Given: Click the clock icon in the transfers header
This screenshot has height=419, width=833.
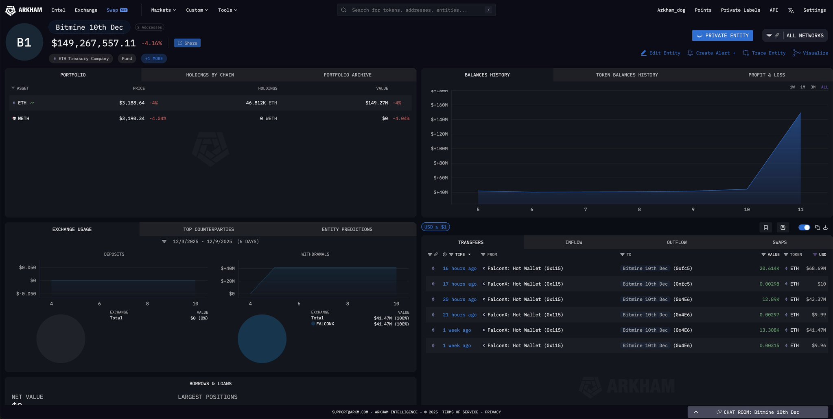Looking at the screenshot, I should click(445, 254).
